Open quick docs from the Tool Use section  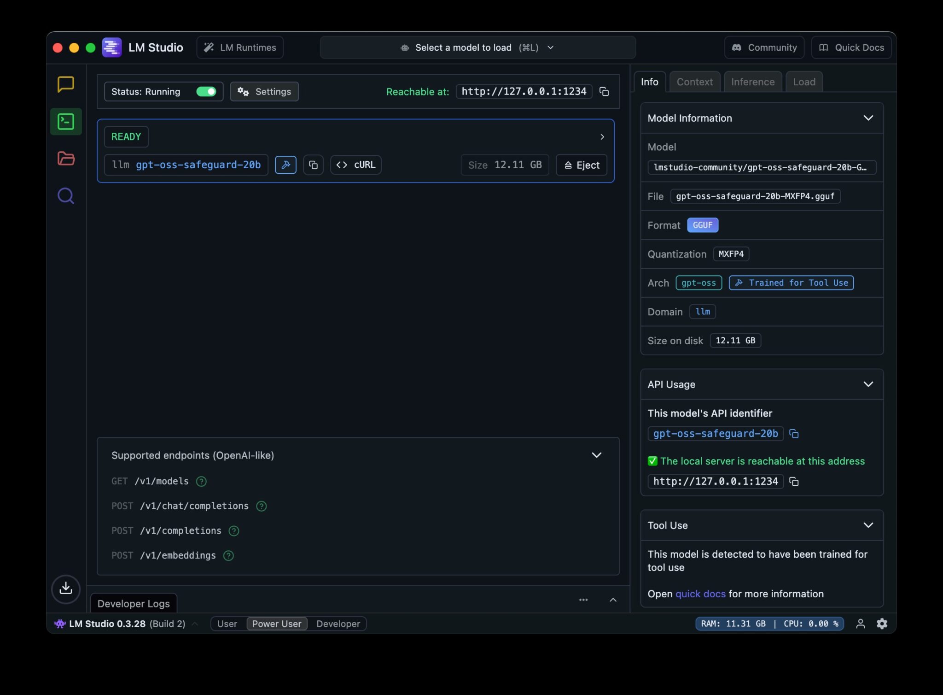point(700,594)
